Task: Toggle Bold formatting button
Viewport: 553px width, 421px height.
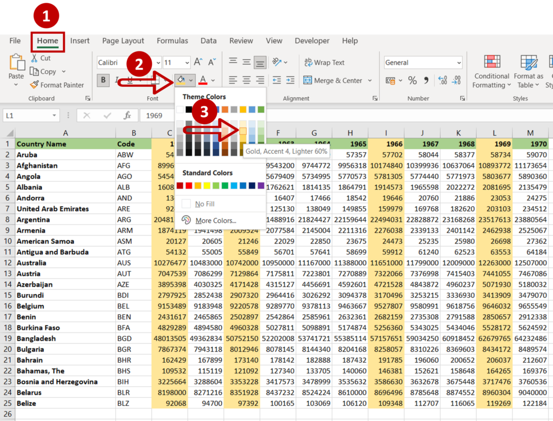Action: (103, 80)
